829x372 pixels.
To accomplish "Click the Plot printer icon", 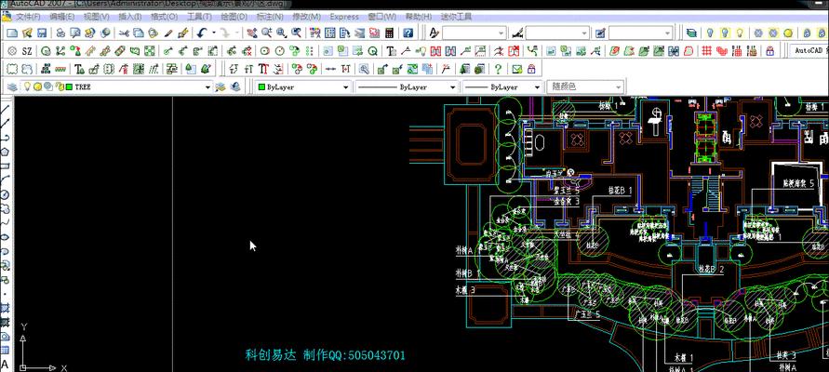I will coord(60,33).
